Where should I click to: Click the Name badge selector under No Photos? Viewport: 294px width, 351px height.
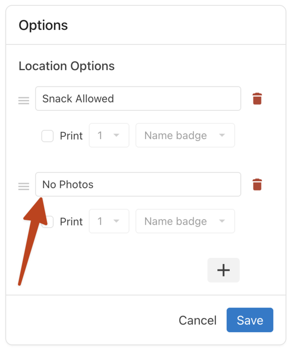coord(185,221)
